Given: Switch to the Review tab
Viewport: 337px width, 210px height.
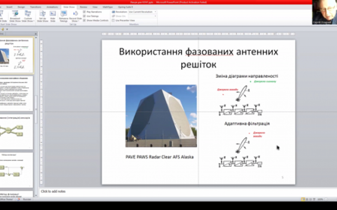Looking at the screenshot, I should pos(83,7).
